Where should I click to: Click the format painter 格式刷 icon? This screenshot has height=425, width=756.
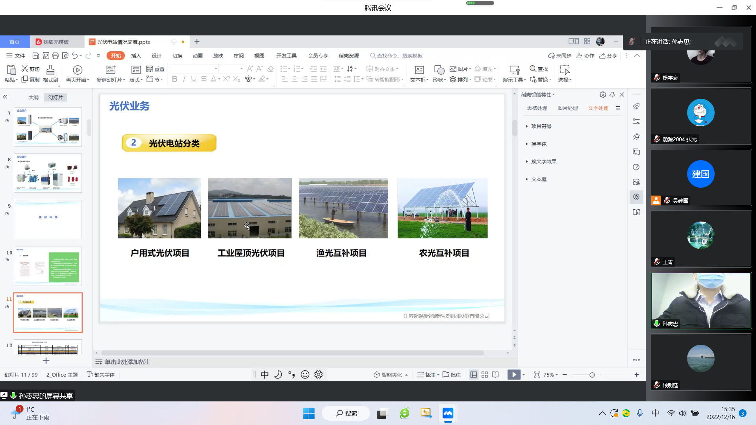(50, 70)
